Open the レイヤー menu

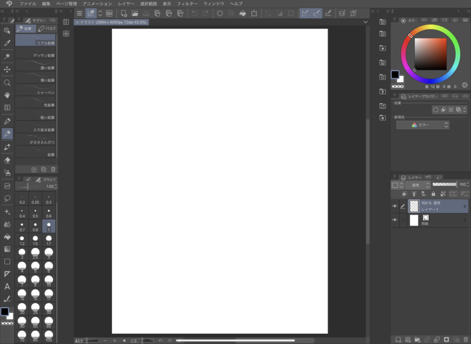coord(126,4)
